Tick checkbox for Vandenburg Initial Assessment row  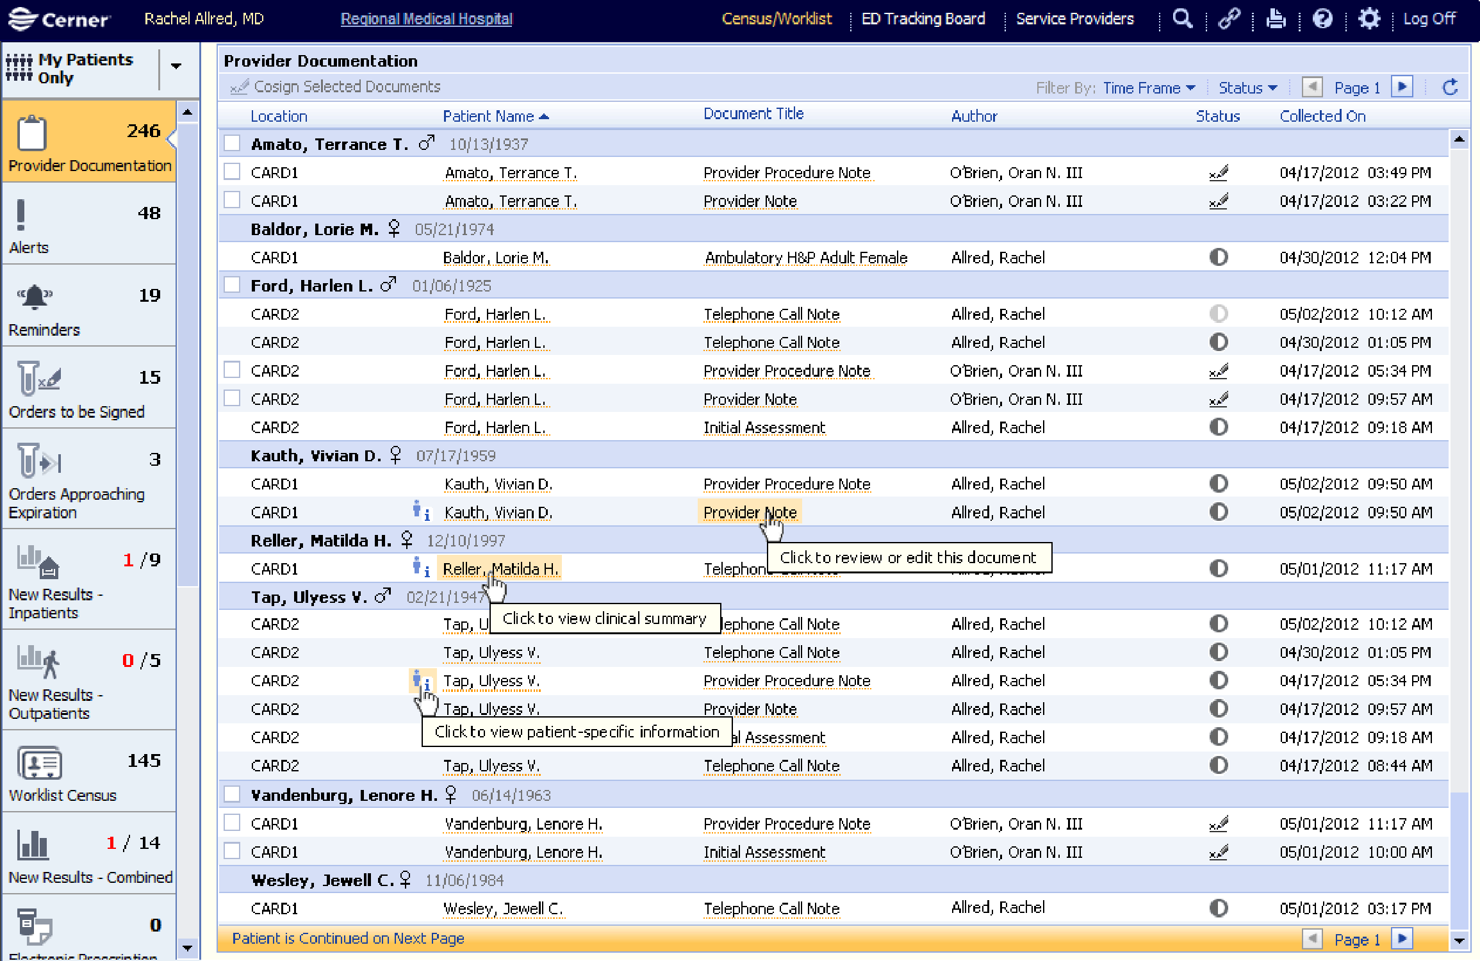232,851
